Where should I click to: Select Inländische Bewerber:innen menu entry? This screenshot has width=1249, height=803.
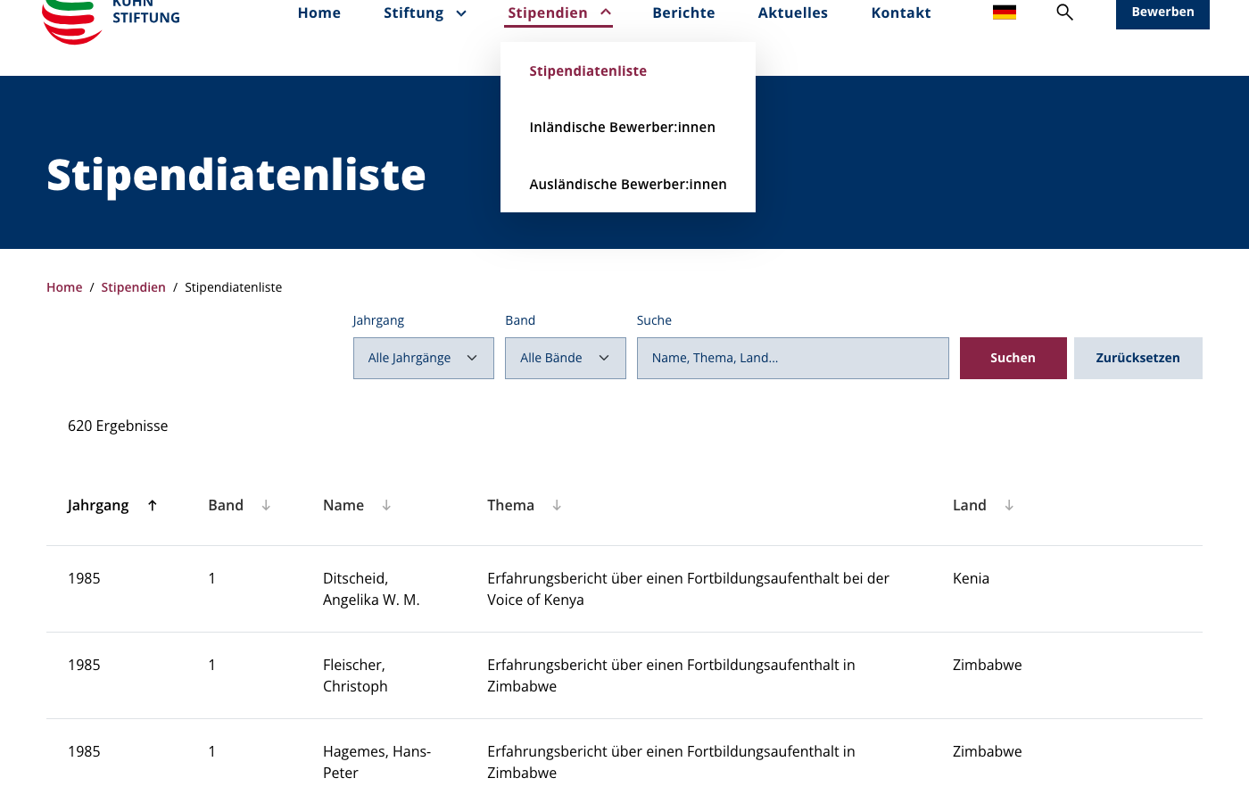click(x=623, y=128)
